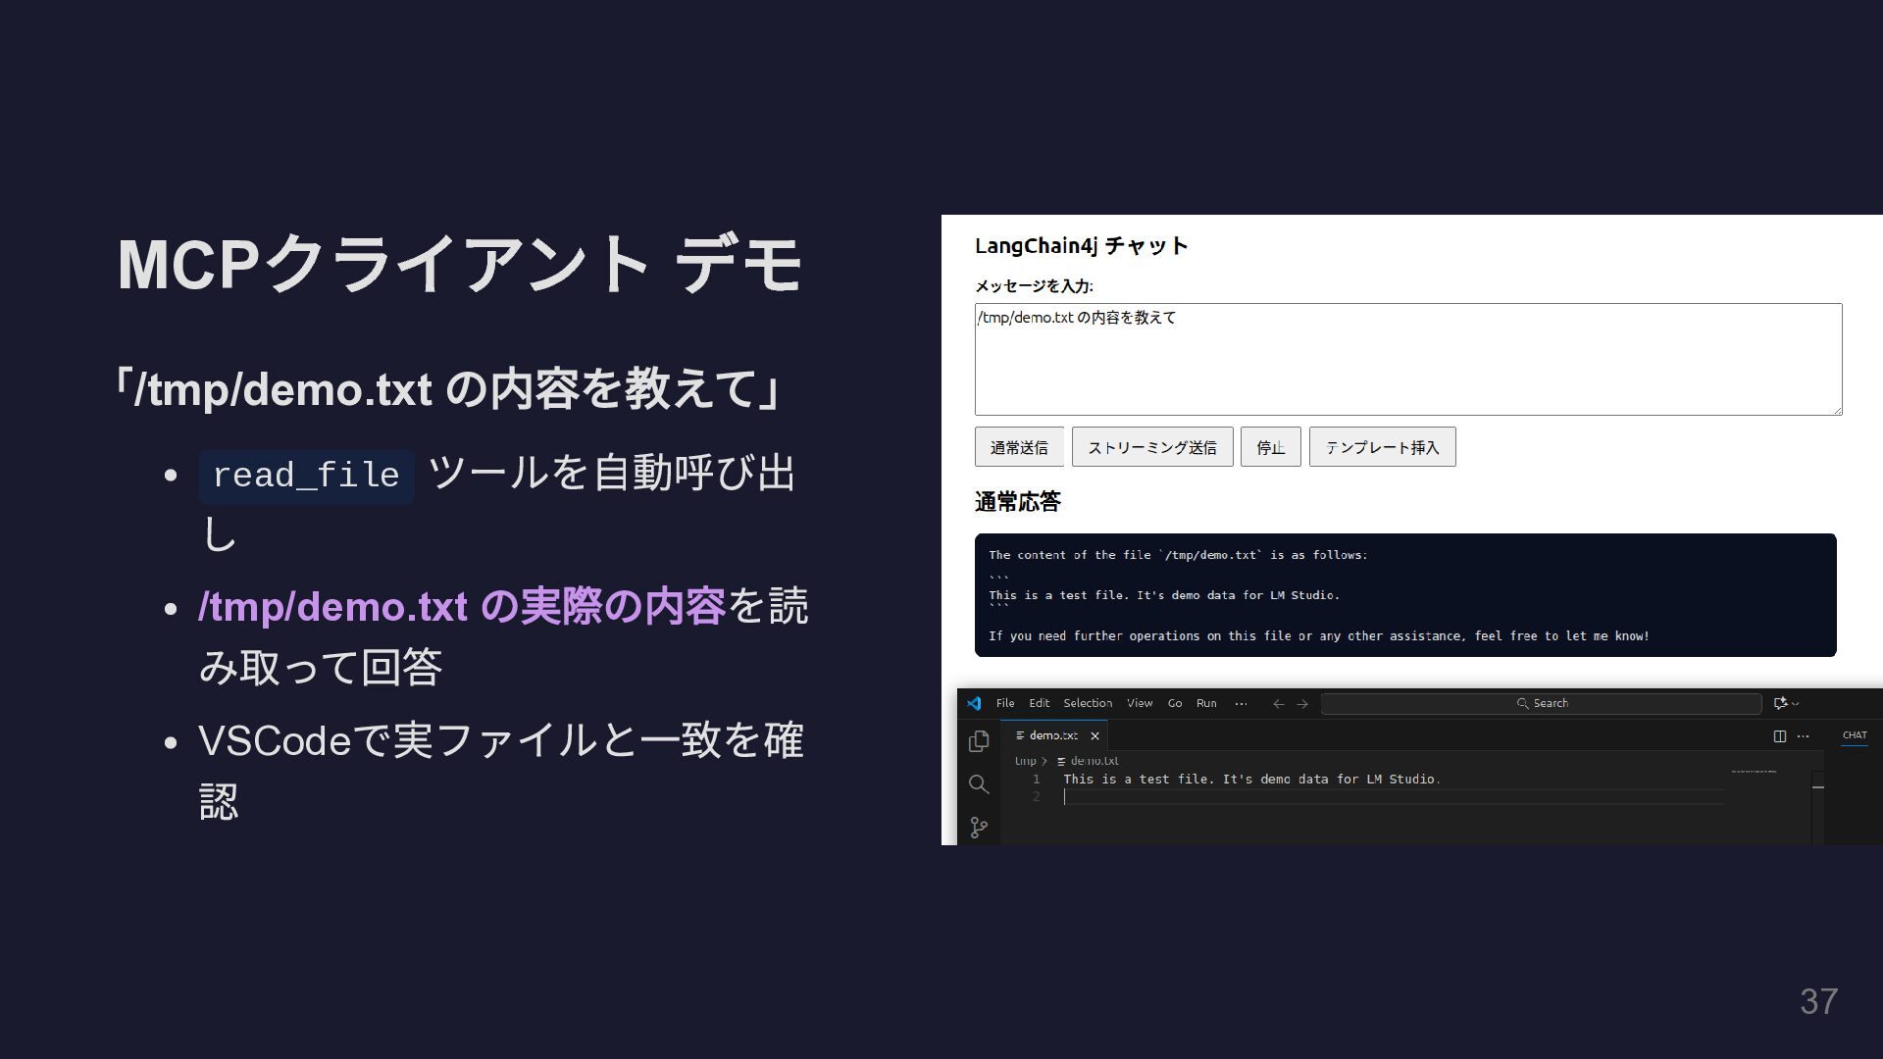Click the ストリーミング送信 button

(1151, 447)
